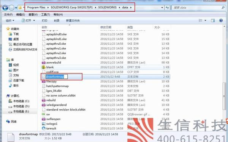Click the seledgeandend avi file icon
The height and width of the screenshot is (142, 228).
tap(44, 105)
